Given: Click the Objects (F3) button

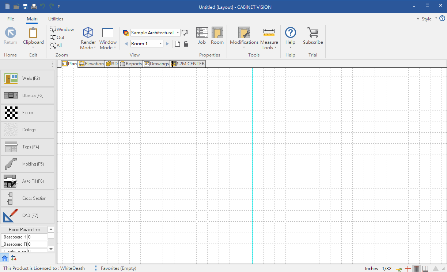Looking at the screenshot, I should [x=27, y=96].
